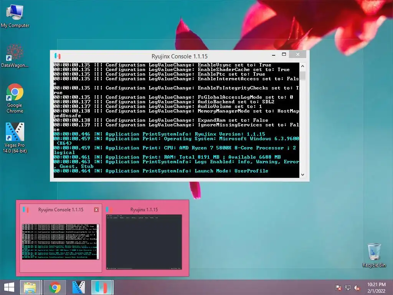The height and width of the screenshot is (295, 393).
Task: Click the Ryujinx Console 1.1.15 title bar text
Action: point(180,56)
